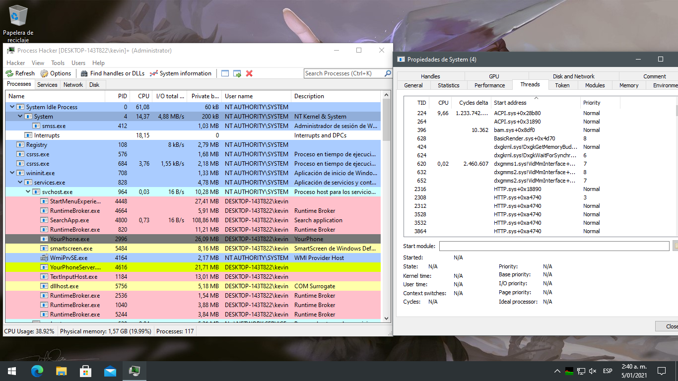Open the GPU tab in System properties
This screenshot has height=381, width=678.
pos(494,76)
